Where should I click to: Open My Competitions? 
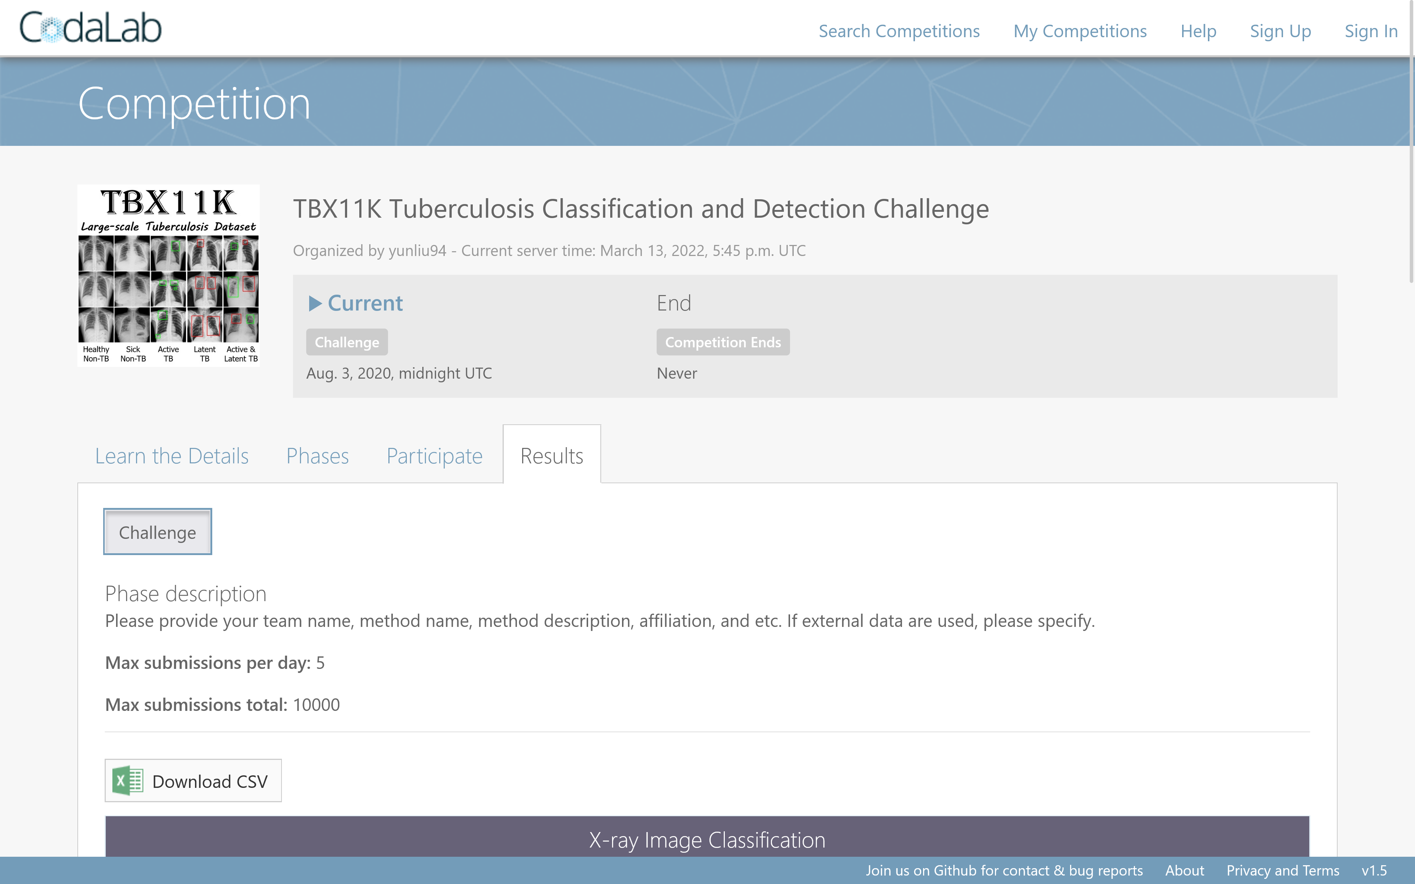(x=1080, y=31)
